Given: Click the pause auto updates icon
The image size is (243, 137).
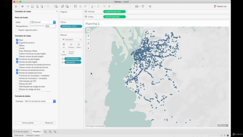Looking at the screenshot, I should click(x=42, y=6).
